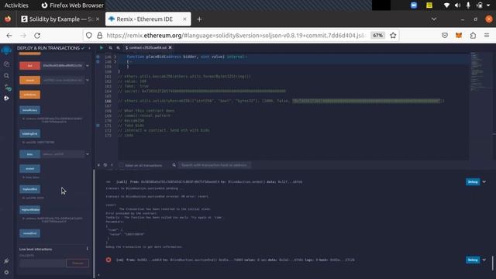Expand the ended() call log chevron

coord(484,182)
